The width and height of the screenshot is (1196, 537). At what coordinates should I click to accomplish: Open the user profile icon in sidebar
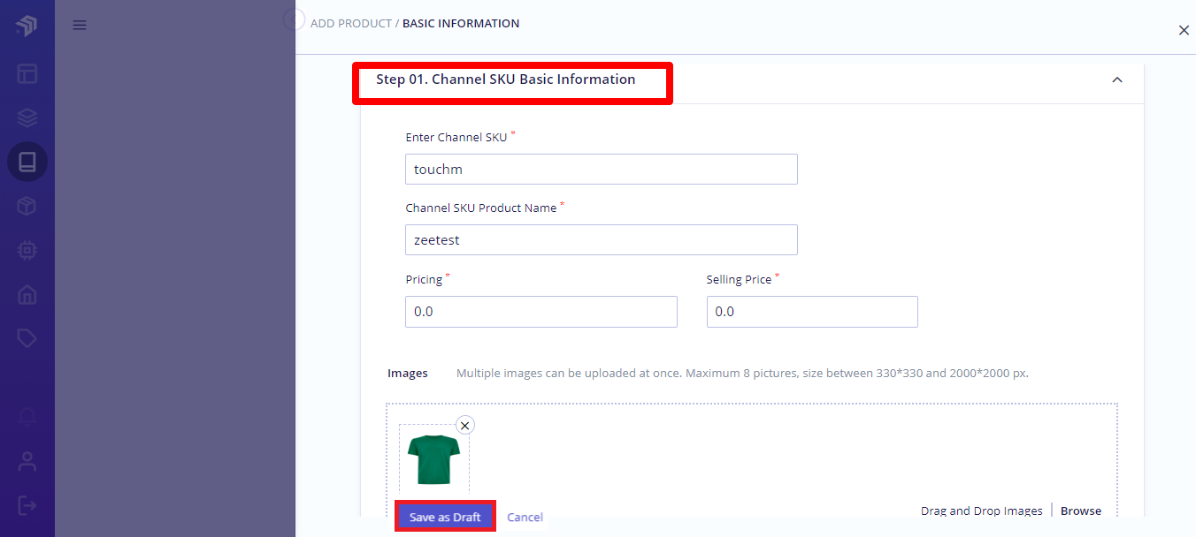click(27, 461)
